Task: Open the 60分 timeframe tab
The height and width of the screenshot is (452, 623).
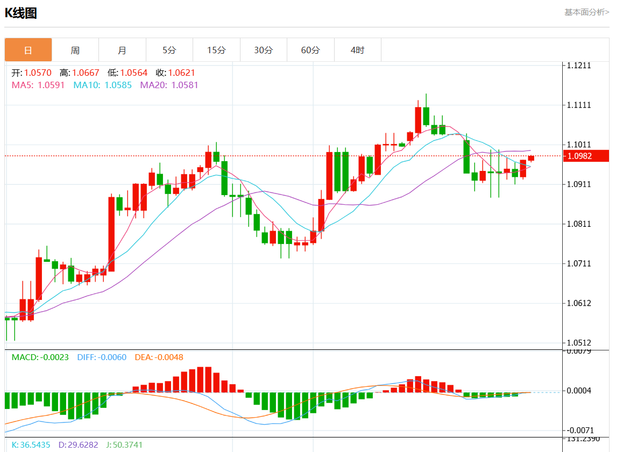Action: coord(310,50)
